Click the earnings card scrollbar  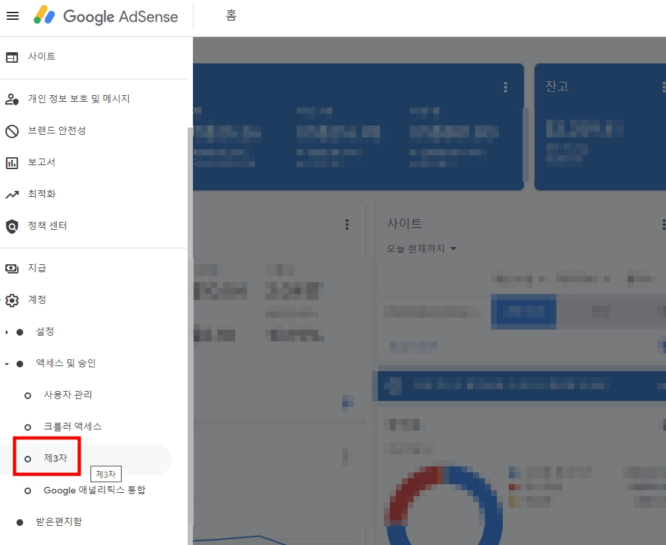(x=525, y=145)
